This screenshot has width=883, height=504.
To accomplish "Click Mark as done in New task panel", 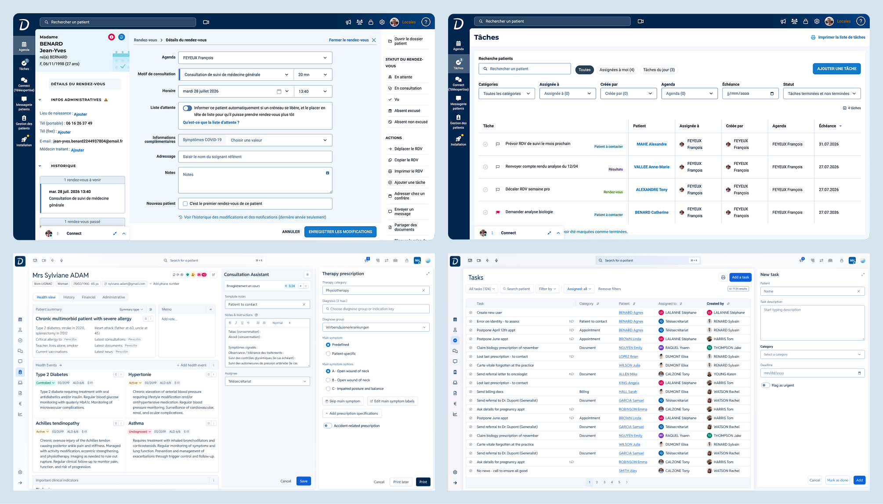I will coord(837,480).
